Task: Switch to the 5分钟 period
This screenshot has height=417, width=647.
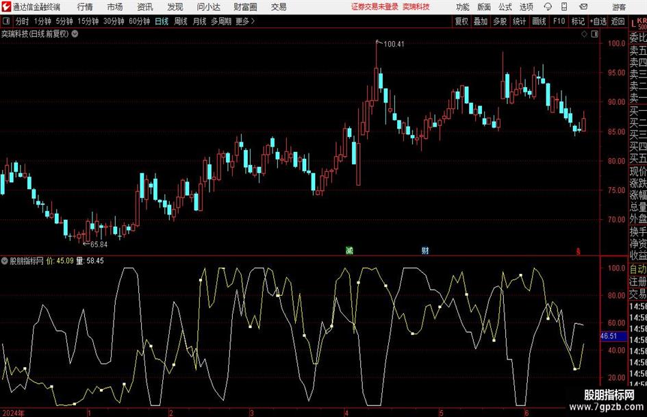Action: (64, 21)
